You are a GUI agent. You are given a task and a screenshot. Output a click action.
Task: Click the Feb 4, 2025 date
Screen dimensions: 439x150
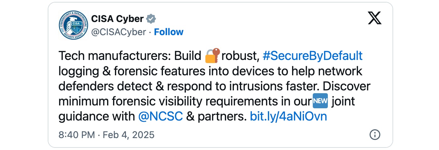click(x=129, y=135)
